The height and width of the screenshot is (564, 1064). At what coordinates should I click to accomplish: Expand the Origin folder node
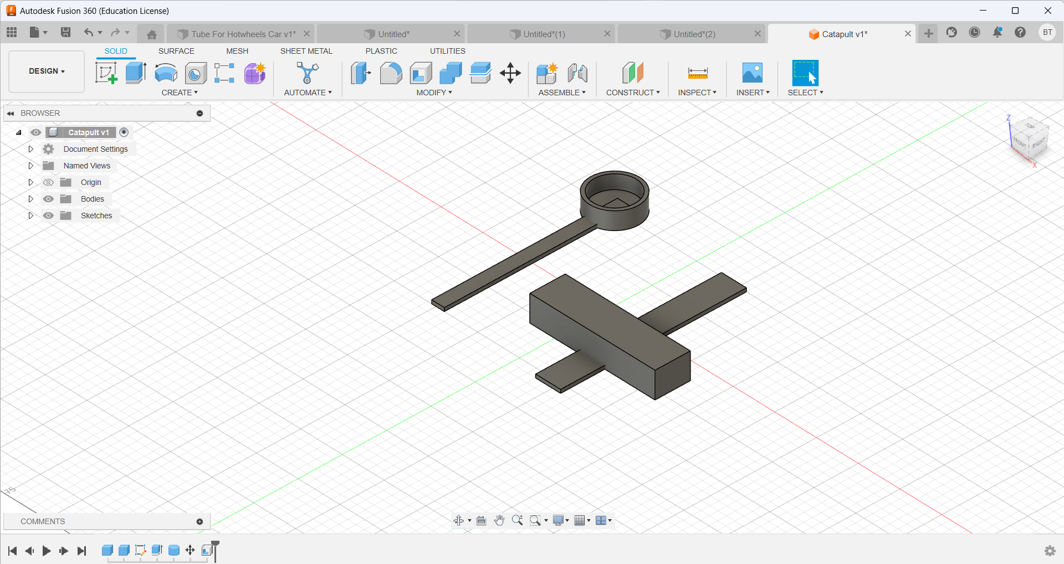coord(31,182)
